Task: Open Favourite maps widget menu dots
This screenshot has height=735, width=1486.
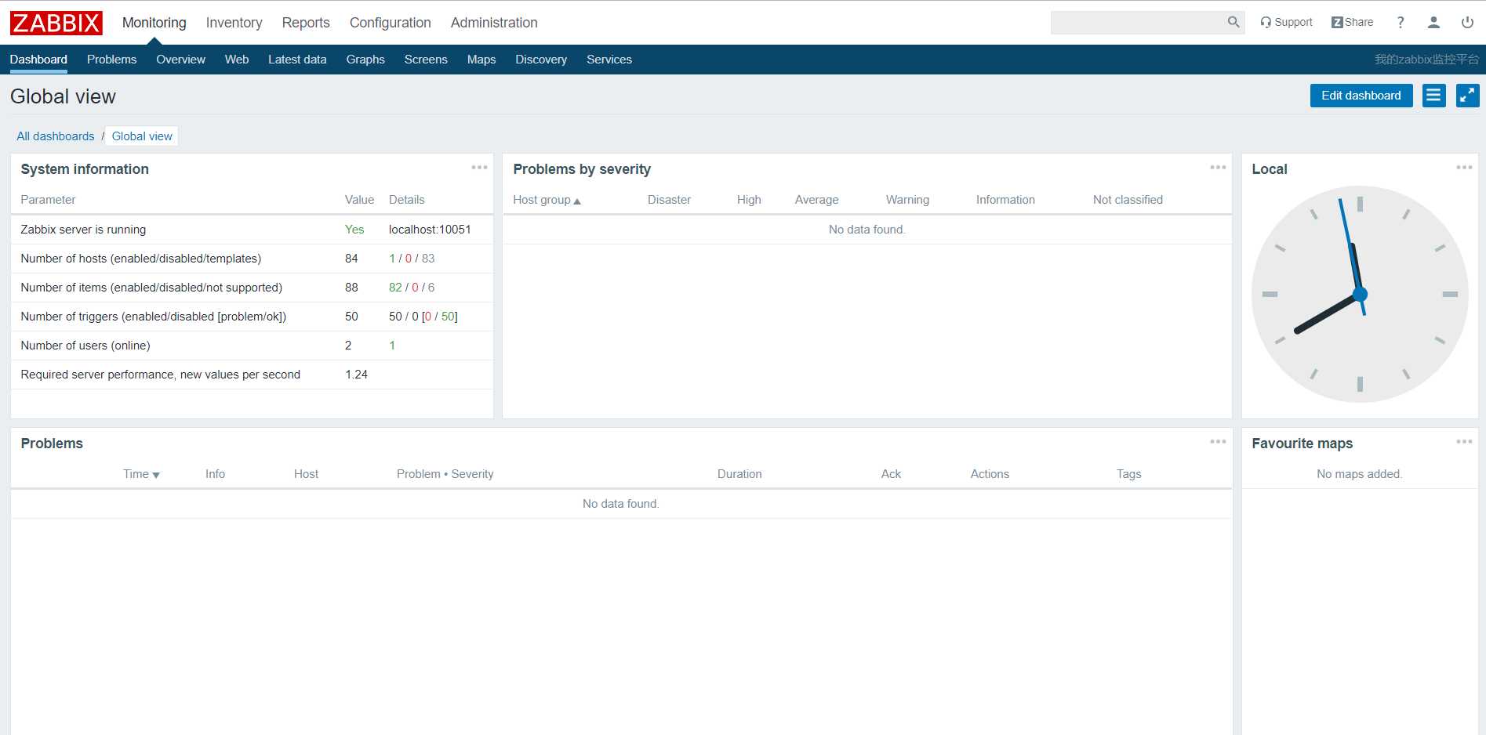Action: (x=1464, y=442)
